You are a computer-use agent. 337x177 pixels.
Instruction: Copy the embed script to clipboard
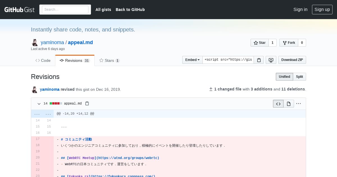259,60
